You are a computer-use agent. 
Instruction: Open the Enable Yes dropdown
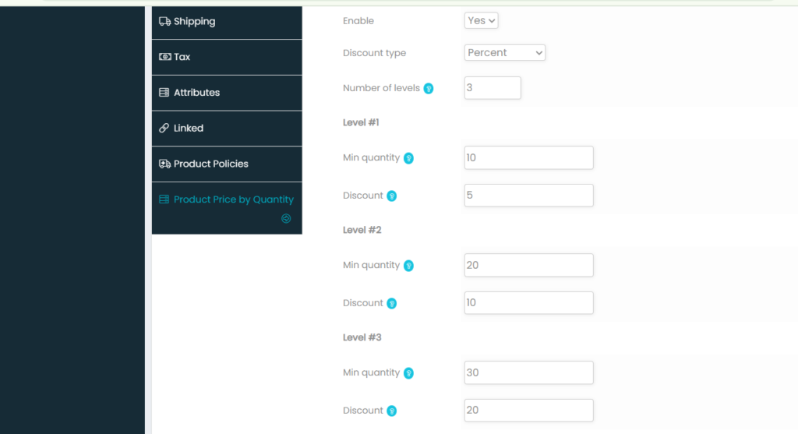coord(481,21)
